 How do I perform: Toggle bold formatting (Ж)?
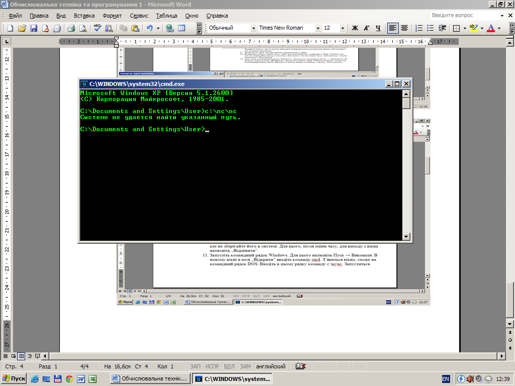pos(355,28)
